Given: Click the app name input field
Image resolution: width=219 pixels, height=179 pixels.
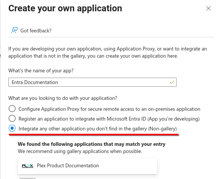Looking at the screenshot, I should pos(92,82).
